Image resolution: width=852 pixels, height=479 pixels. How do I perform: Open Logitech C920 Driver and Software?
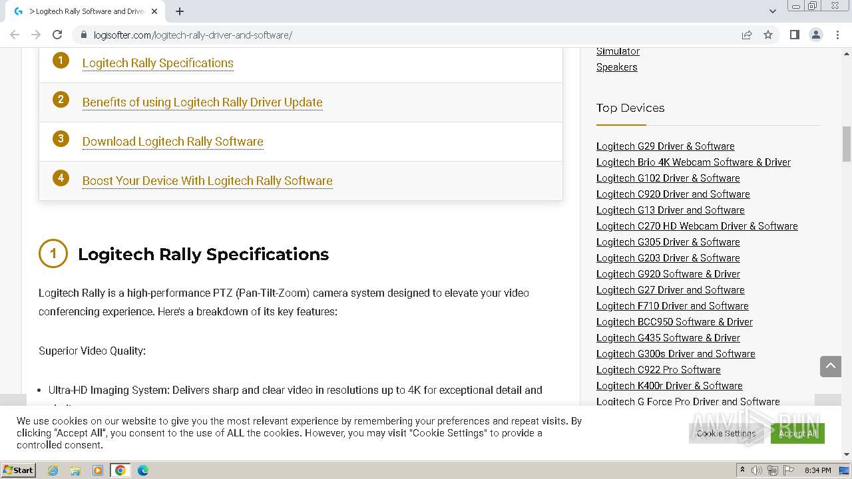coord(673,194)
